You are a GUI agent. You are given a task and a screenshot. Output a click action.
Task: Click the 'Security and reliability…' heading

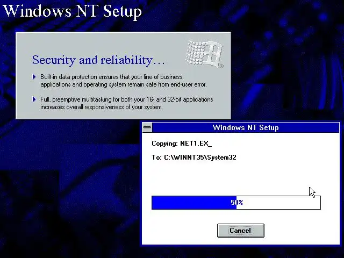(x=98, y=60)
